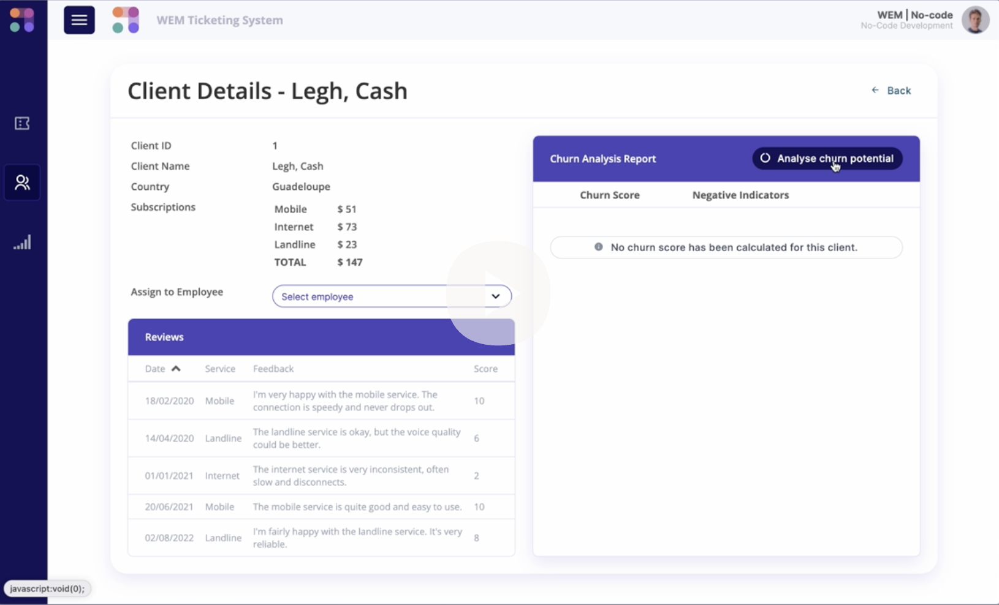Click the colorful WEM logo beside the title

(126, 20)
